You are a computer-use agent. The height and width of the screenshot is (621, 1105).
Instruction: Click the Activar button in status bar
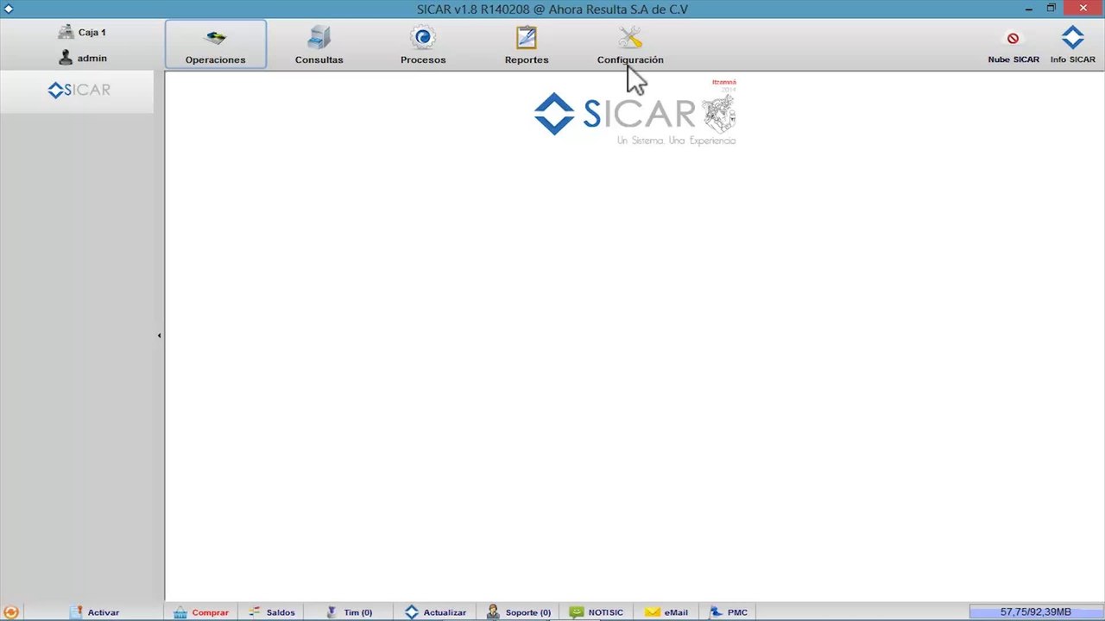point(94,612)
